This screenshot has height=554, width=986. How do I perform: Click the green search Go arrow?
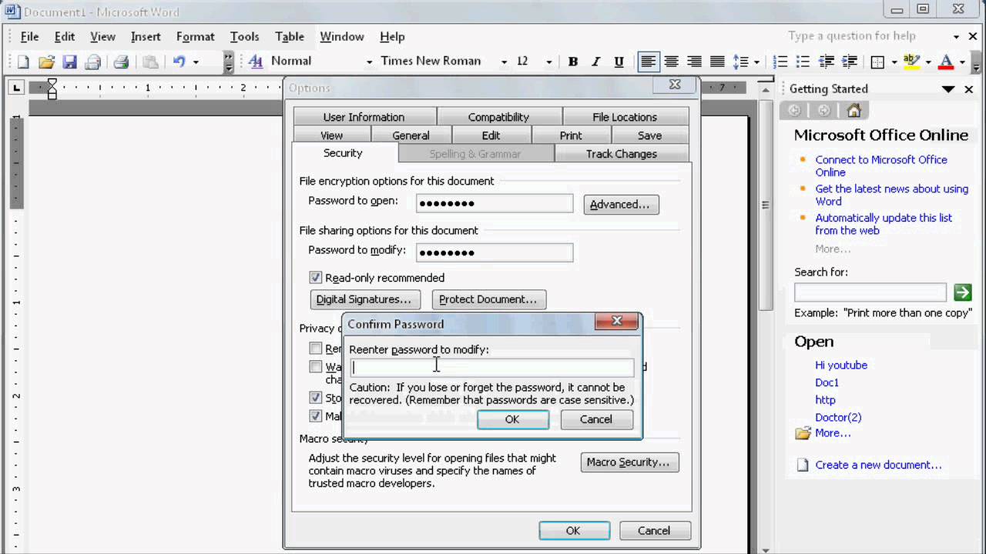coord(962,292)
